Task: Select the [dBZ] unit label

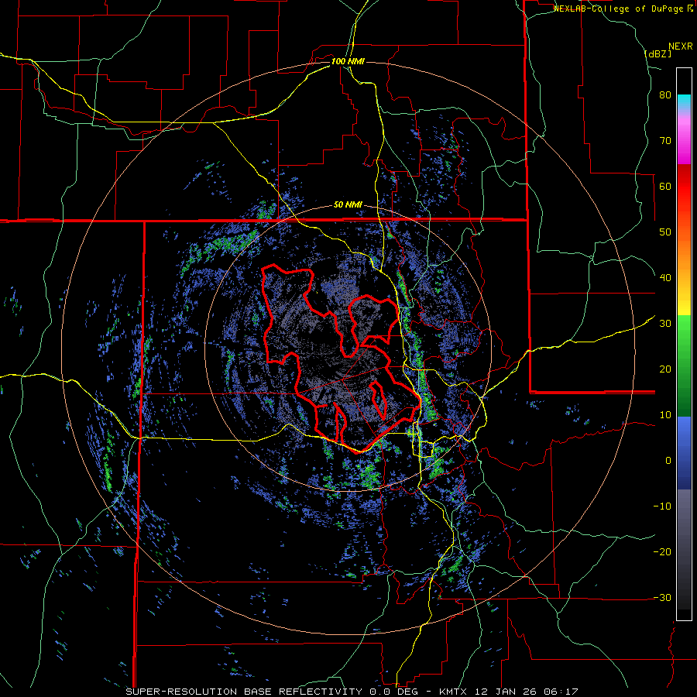Action: (x=658, y=53)
